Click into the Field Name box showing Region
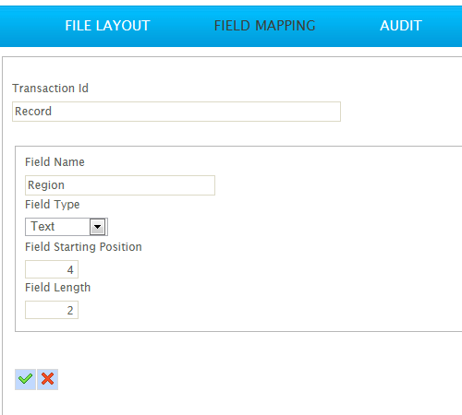Viewport: 462px width, 415px height. tap(120, 185)
